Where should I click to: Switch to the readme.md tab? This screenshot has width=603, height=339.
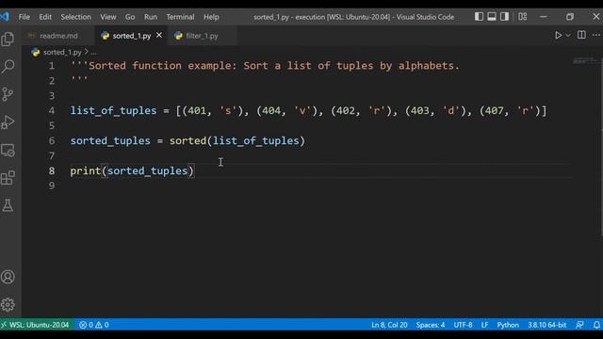coord(58,36)
